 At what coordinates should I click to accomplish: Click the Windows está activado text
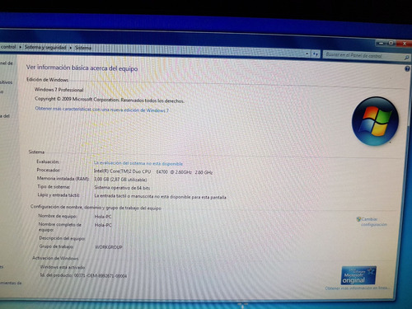coord(63,267)
